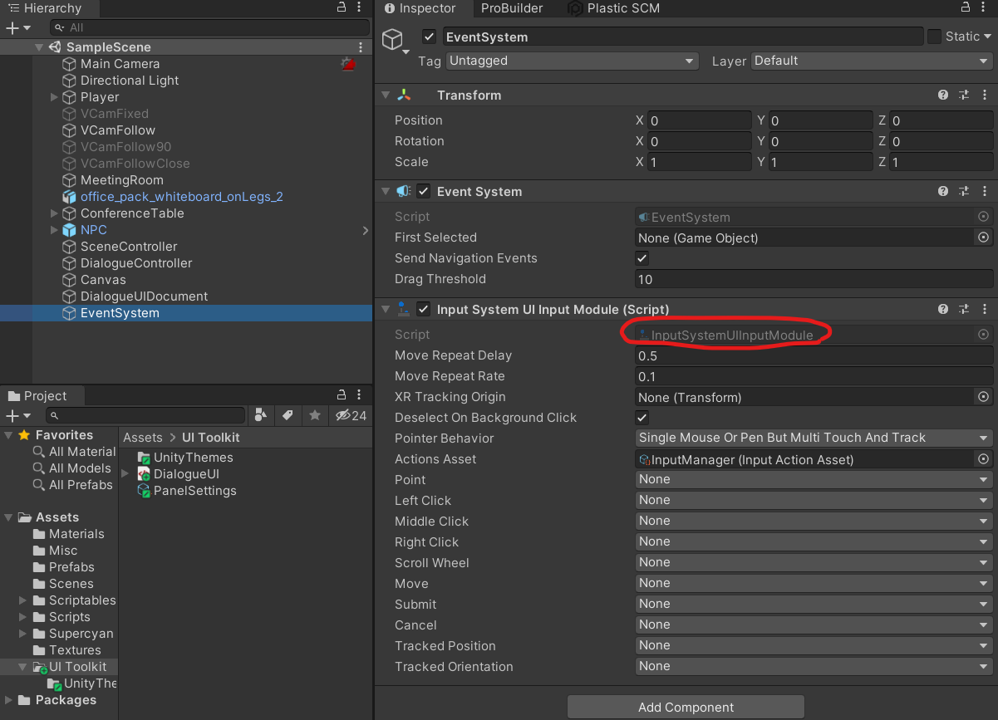Open the Static flags dropdown arrow

(987, 37)
